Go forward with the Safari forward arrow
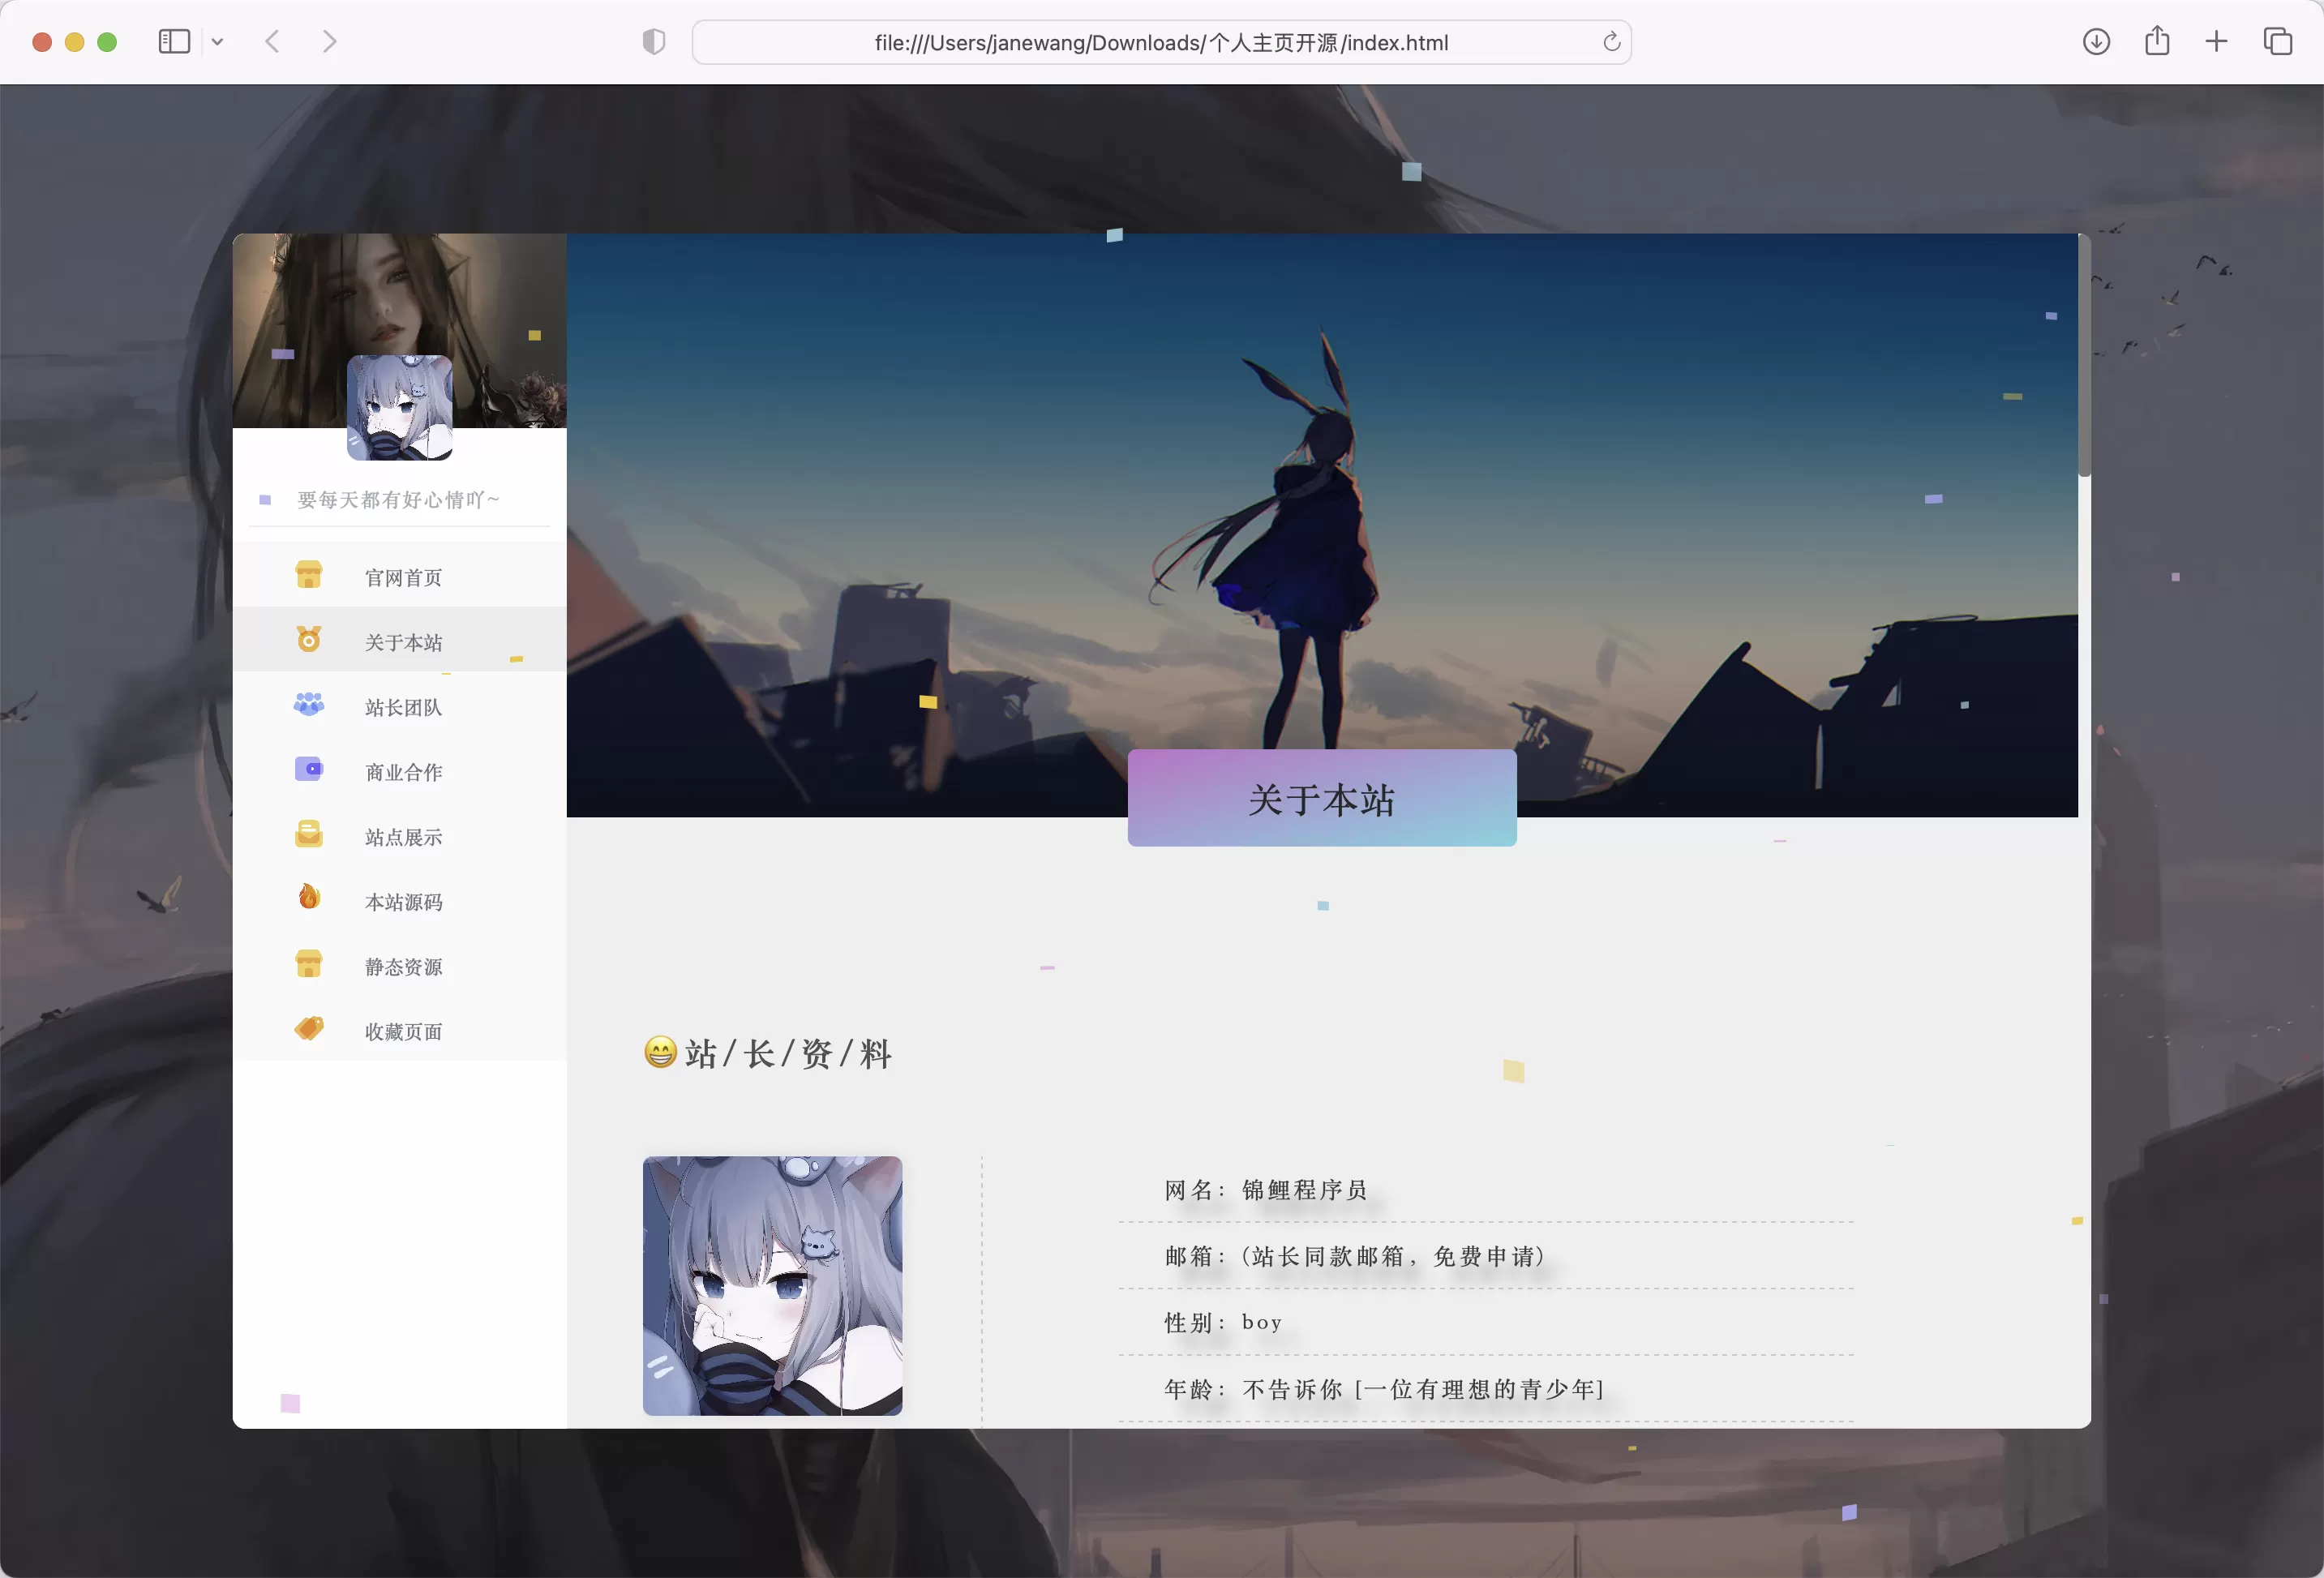2324x1578 pixels. (x=329, y=42)
